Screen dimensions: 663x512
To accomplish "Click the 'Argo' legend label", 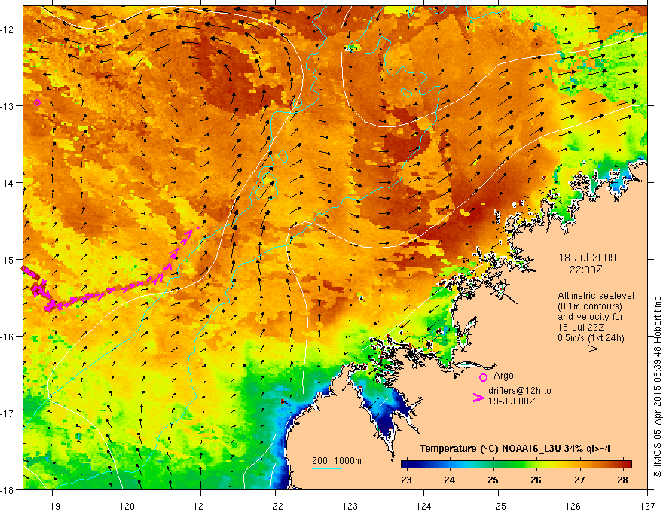I will pyautogui.click(x=503, y=376).
